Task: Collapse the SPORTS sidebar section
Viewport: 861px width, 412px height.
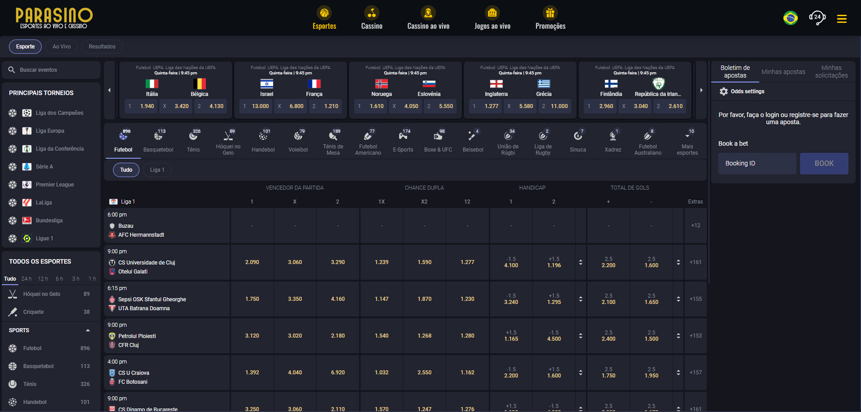Action: (88, 330)
